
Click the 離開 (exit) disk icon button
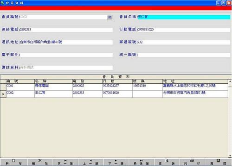tap(218, 162)
